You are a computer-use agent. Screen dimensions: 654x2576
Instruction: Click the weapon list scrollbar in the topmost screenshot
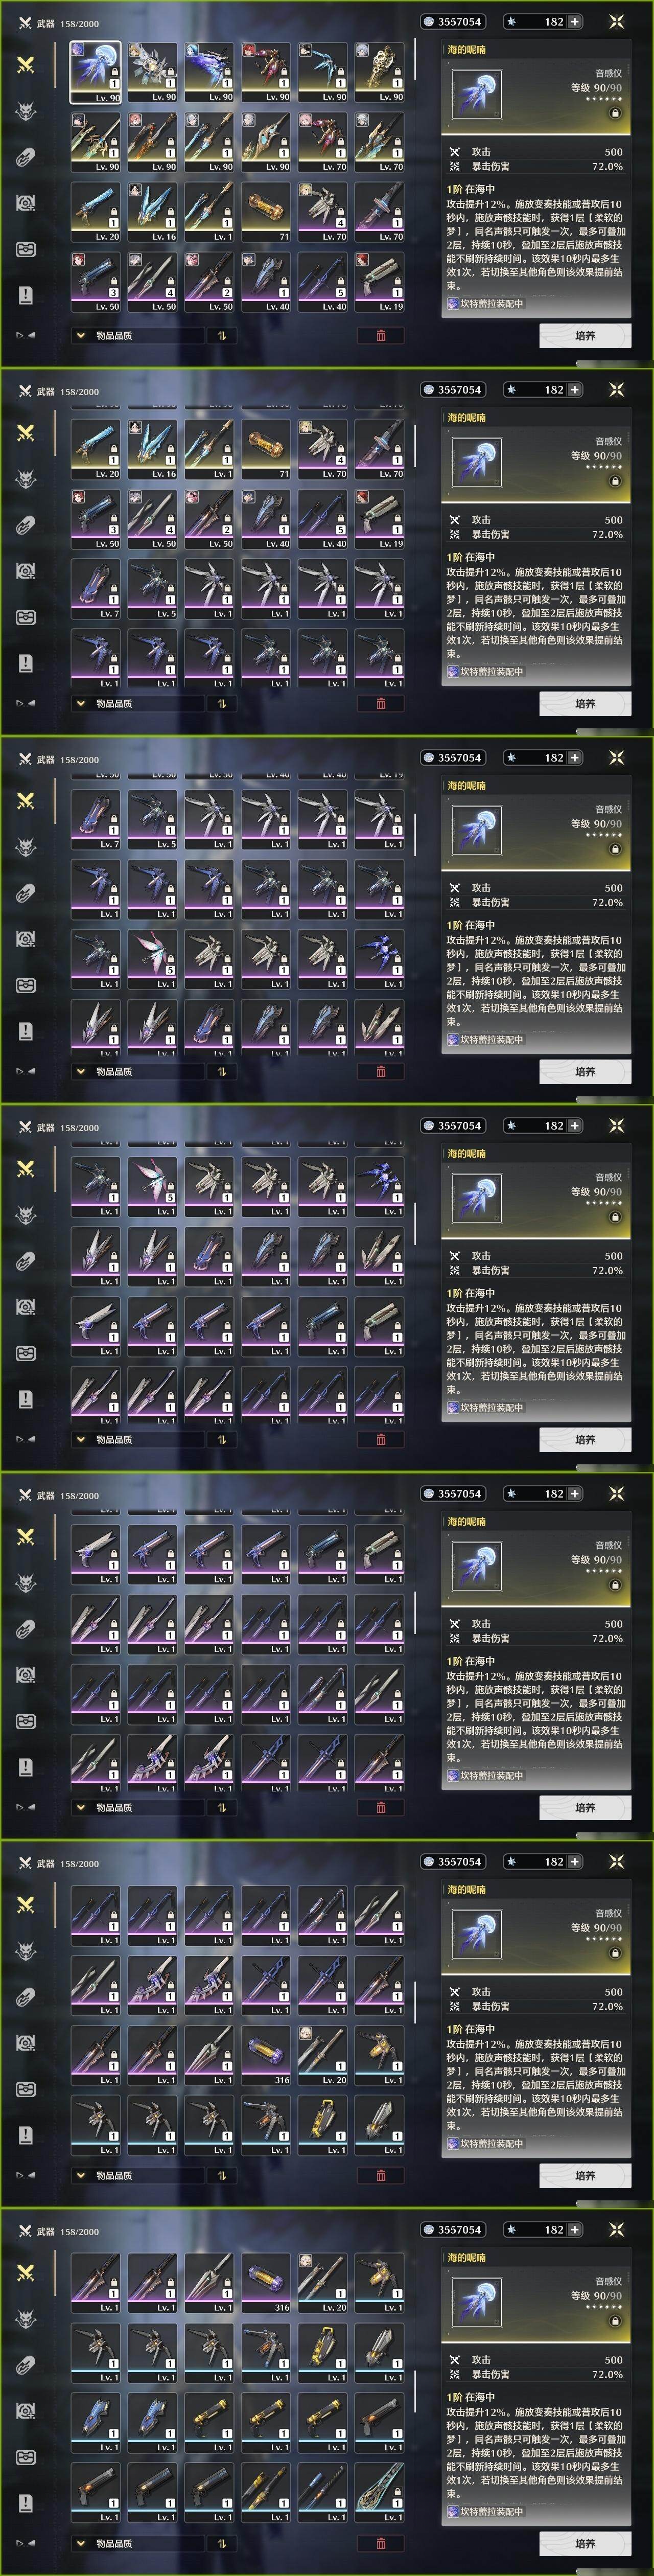point(415,60)
